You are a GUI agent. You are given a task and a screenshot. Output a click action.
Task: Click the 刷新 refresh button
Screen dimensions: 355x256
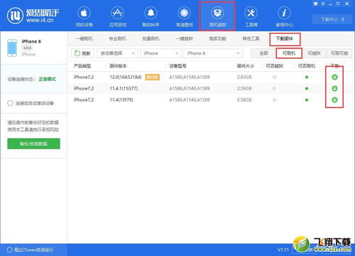pyautogui.click(x=82, y=53)
